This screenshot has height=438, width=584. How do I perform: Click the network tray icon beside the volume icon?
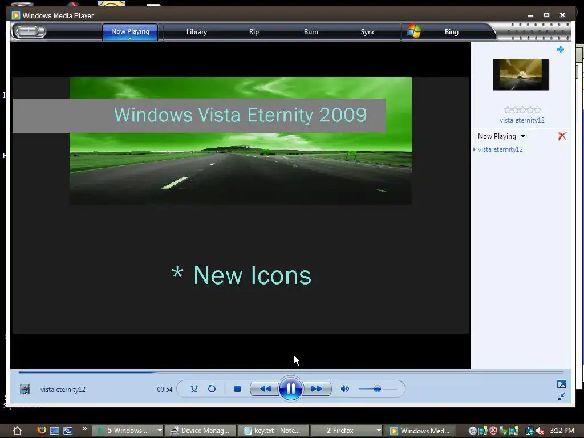[529, 431]
